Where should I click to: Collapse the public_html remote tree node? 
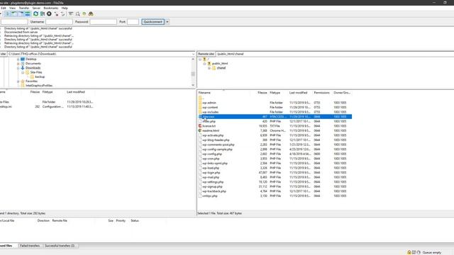(204, 64)
